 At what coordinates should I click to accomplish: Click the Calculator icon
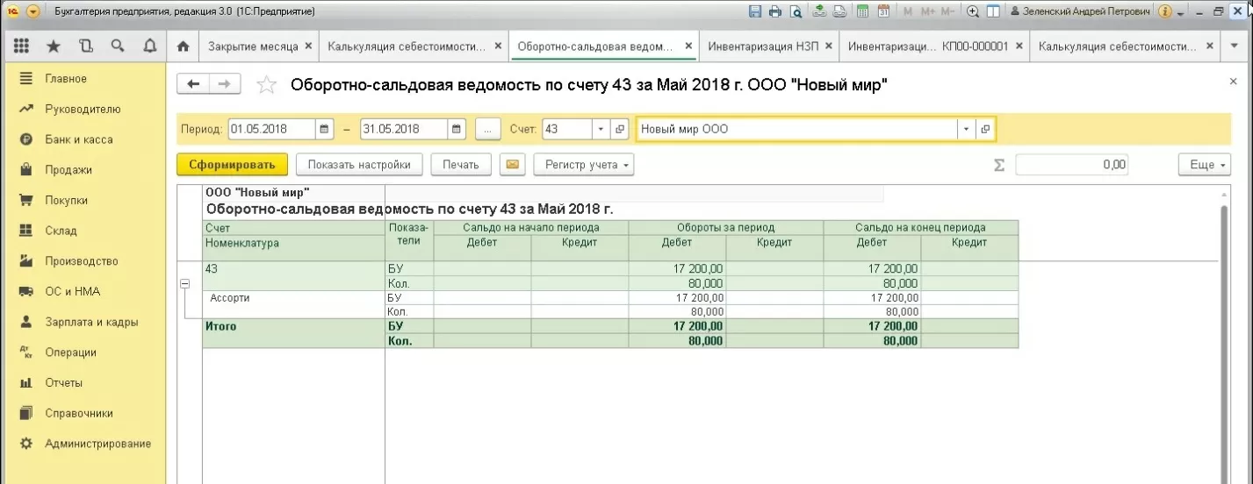[x=863, y=11]
